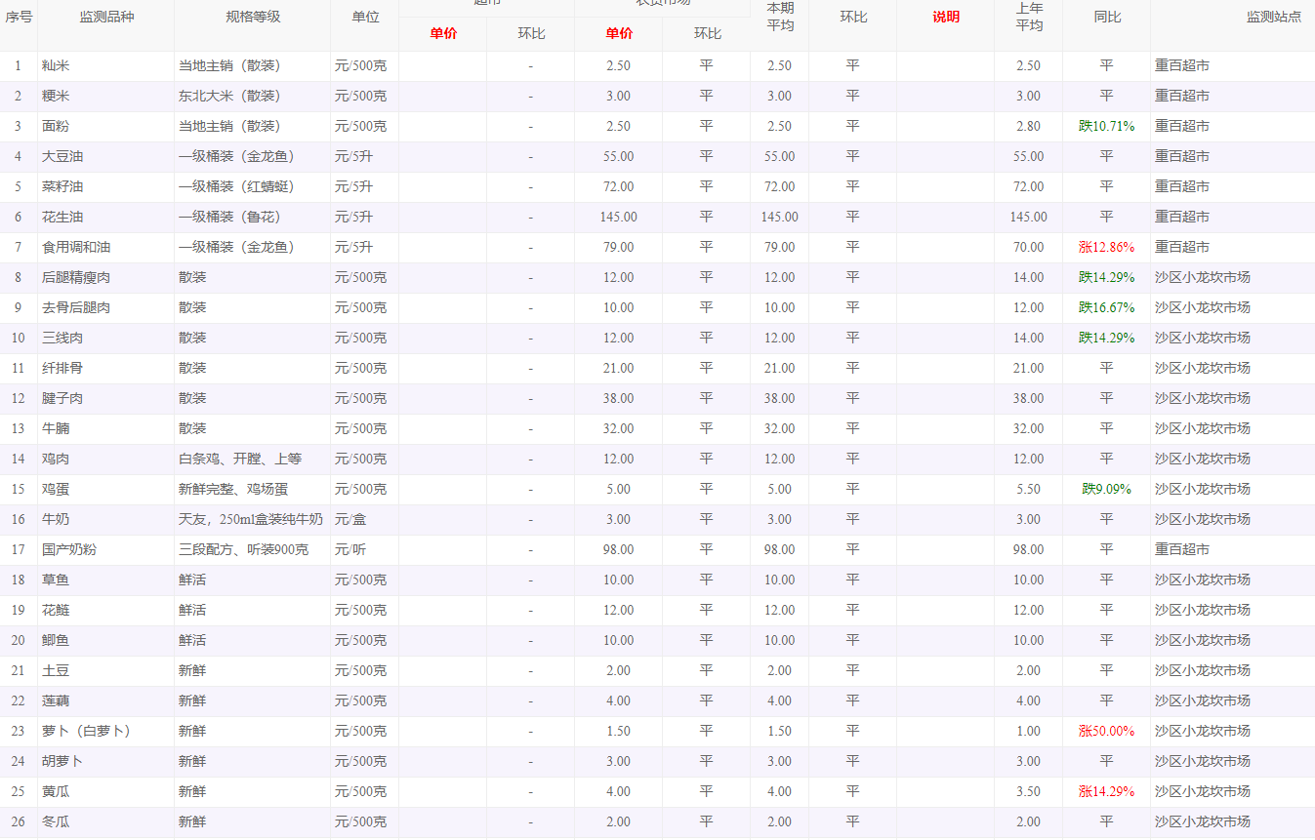Click the 白条鸡、开膛、上等 specification cell
Viewport: 1315px width, 840px height.
(240, 460)
